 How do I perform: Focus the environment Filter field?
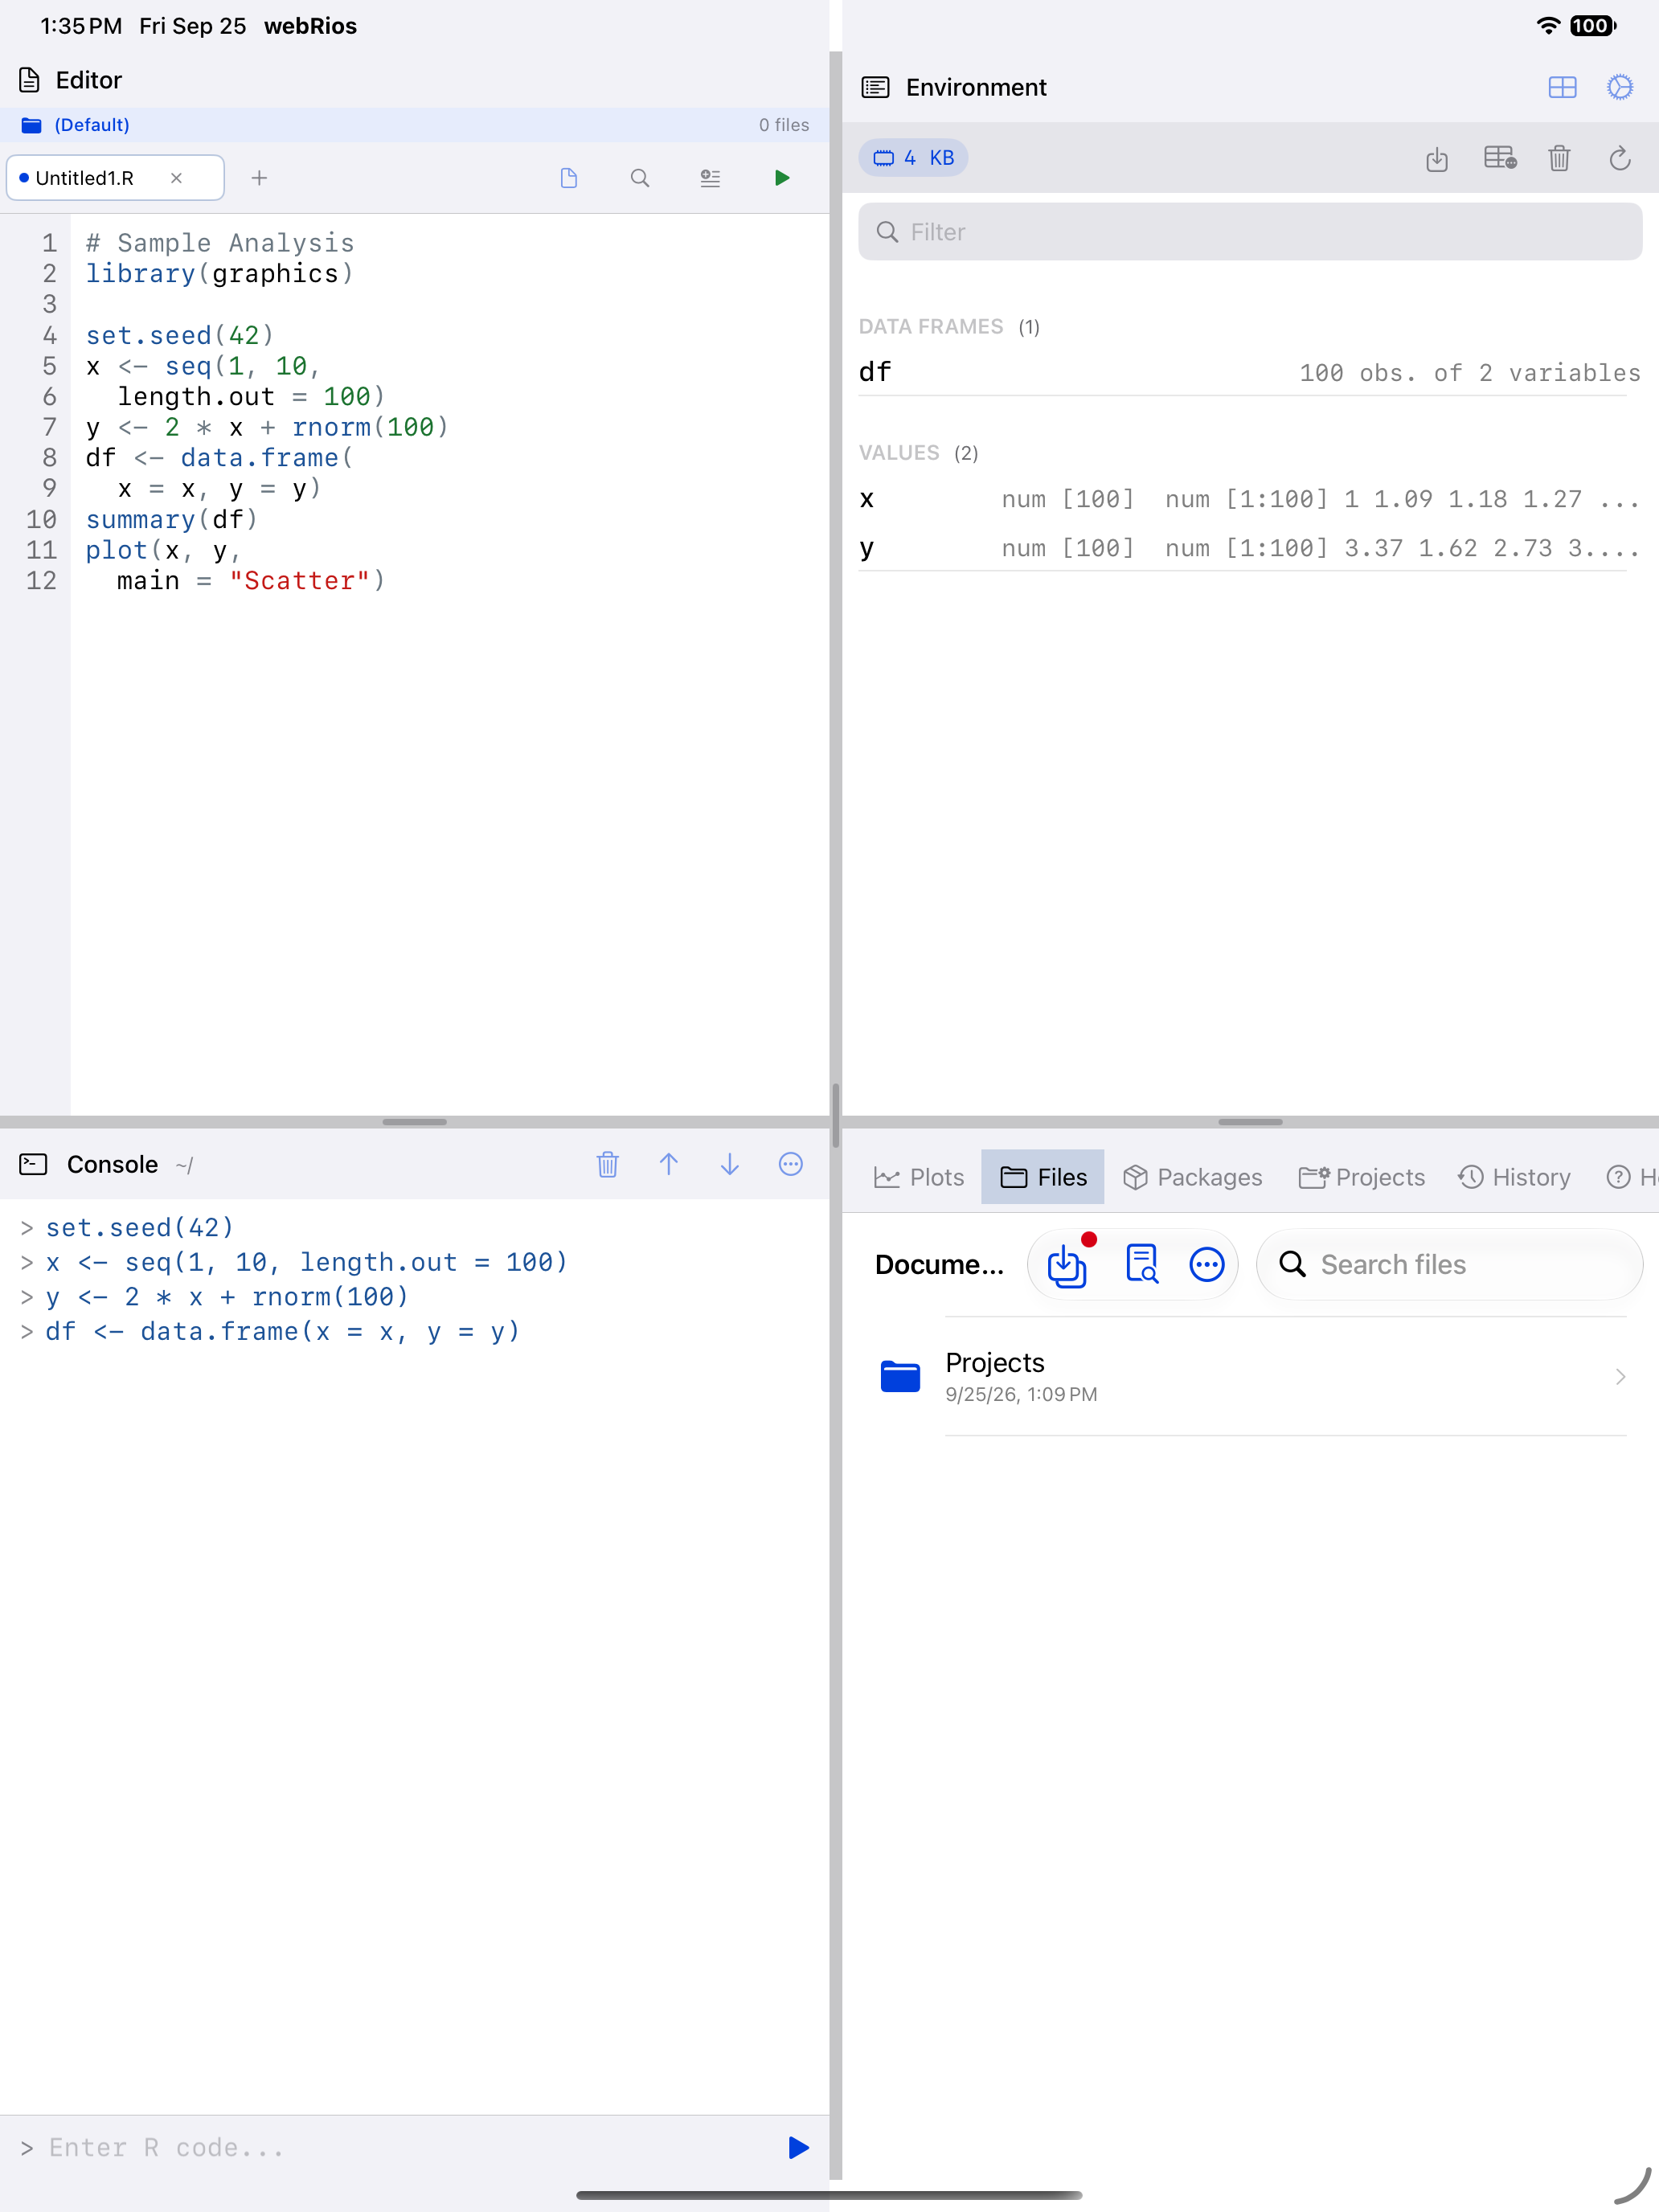click(1250, 232)
